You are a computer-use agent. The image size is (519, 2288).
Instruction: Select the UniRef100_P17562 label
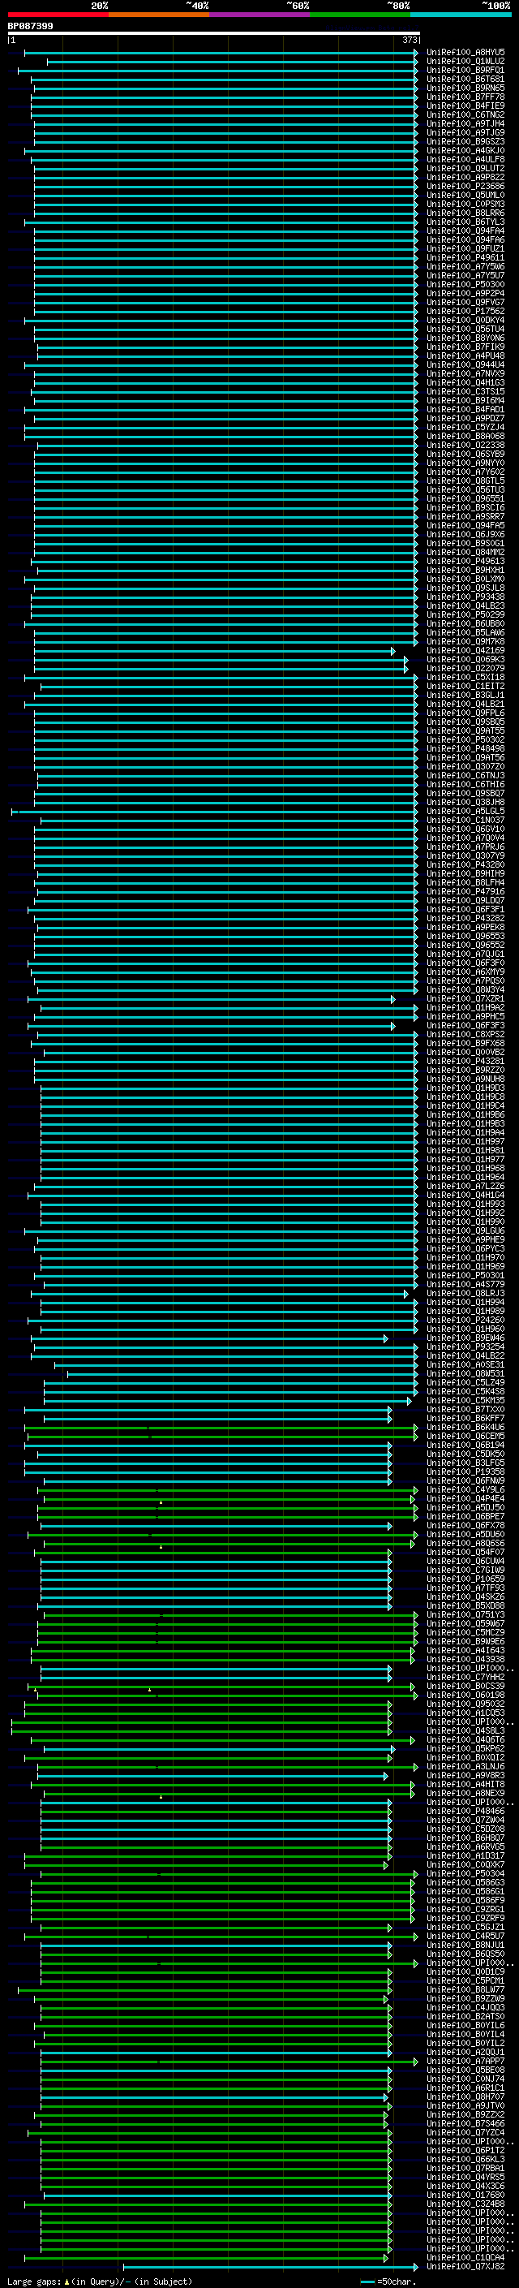pyautogui.click(x=465, y=311)
